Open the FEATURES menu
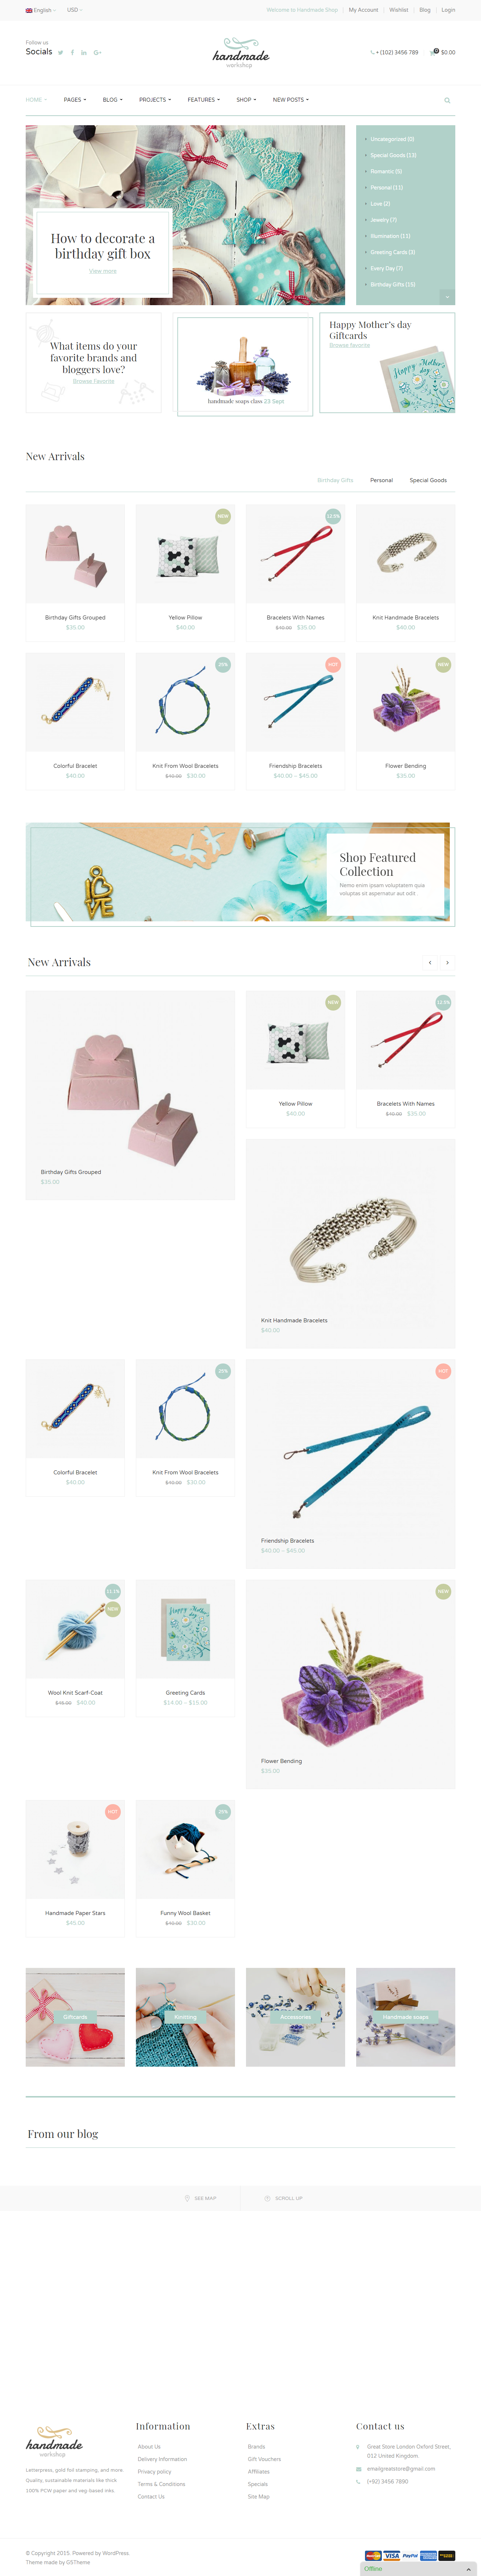 coord(203,100)
